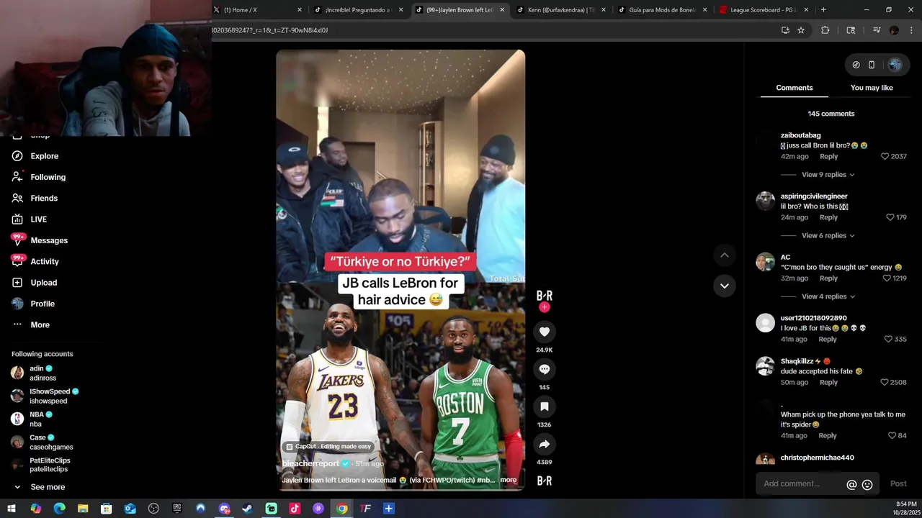Screen dimensions: 922x518
Task: Click the browser address bar URL
Action: click(270, 30)
